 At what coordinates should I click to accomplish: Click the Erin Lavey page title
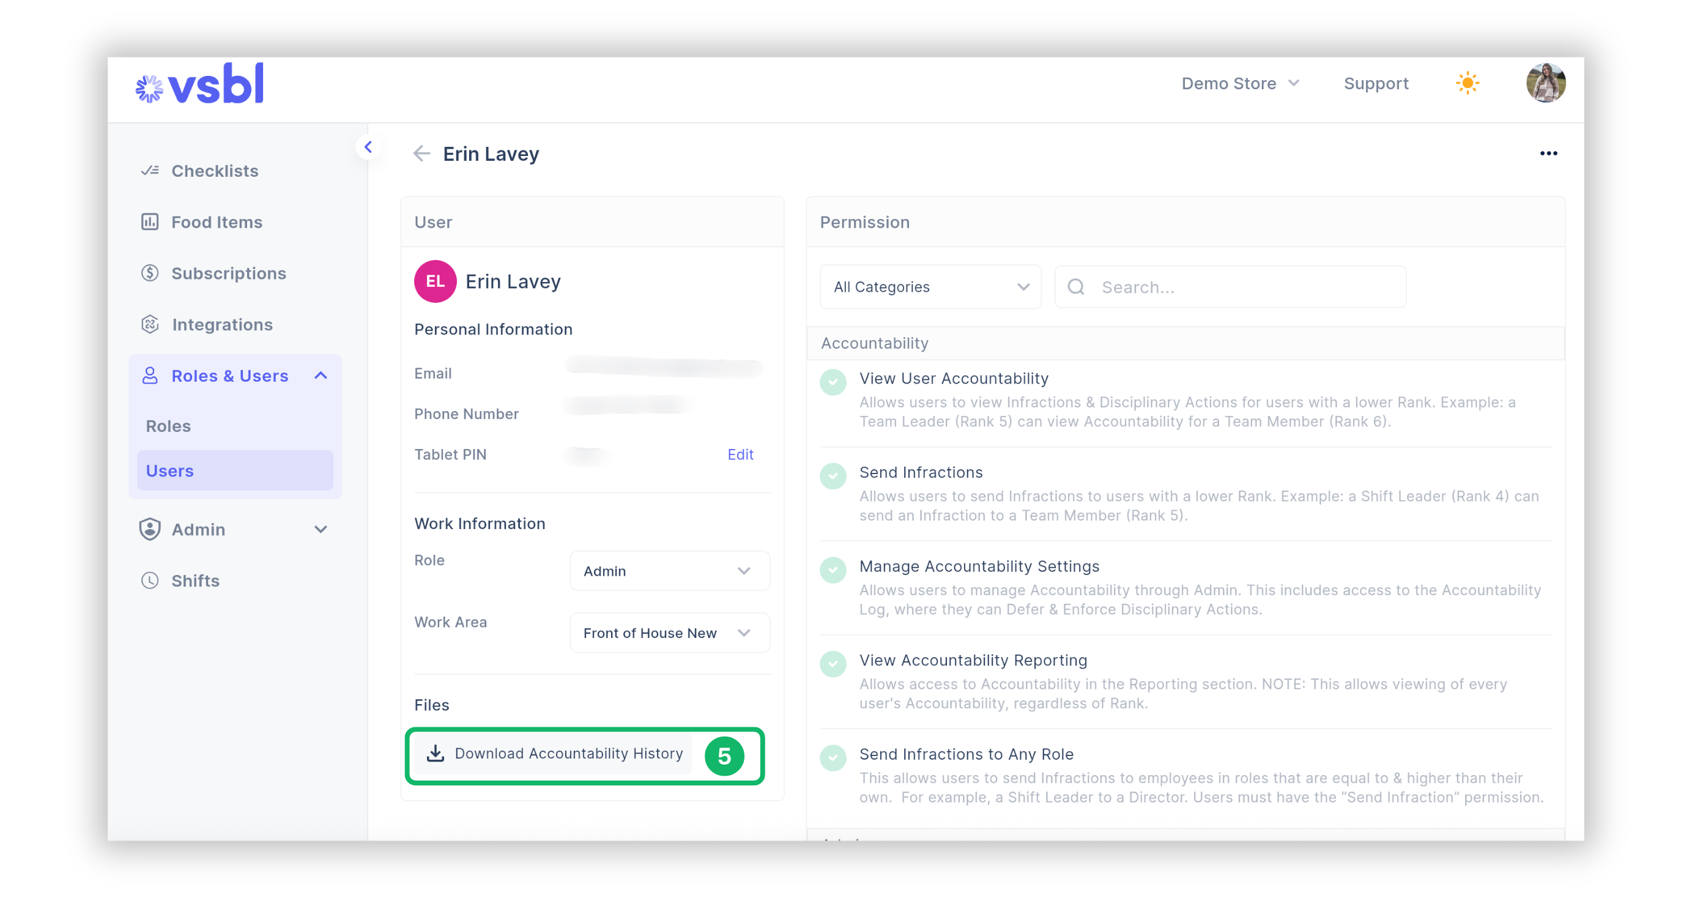491,154
